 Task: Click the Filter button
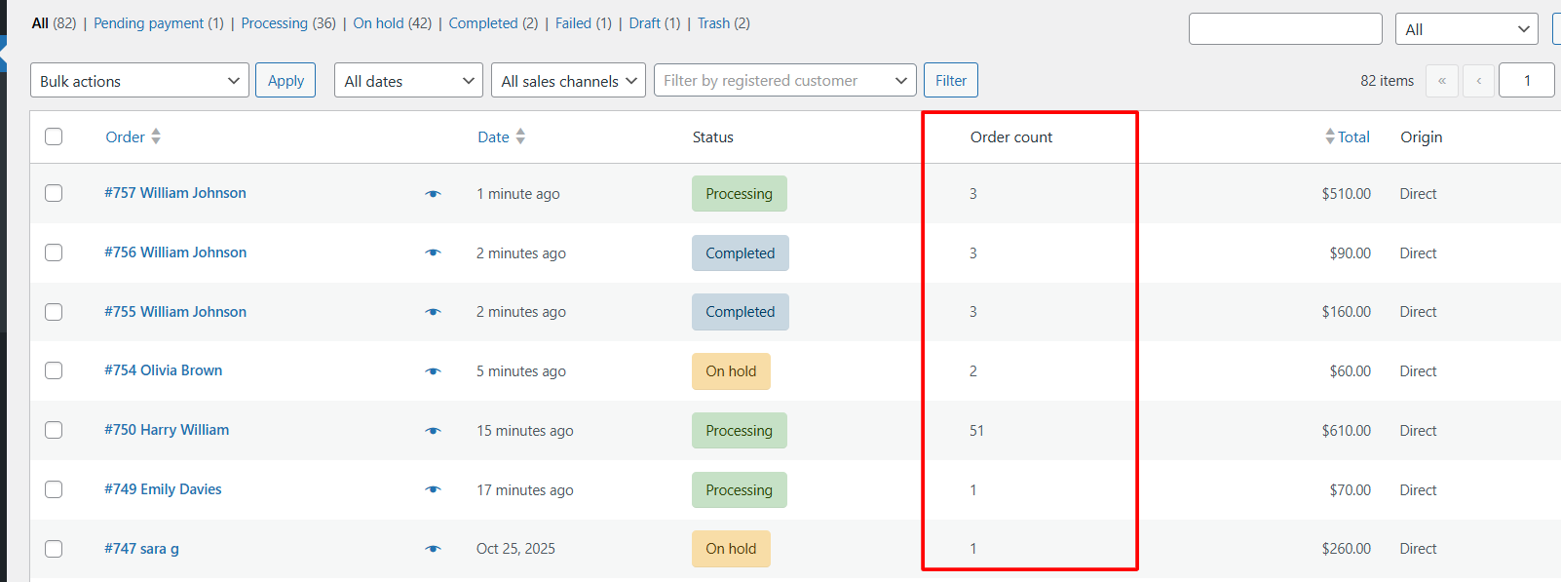click(x=950, y=81)
